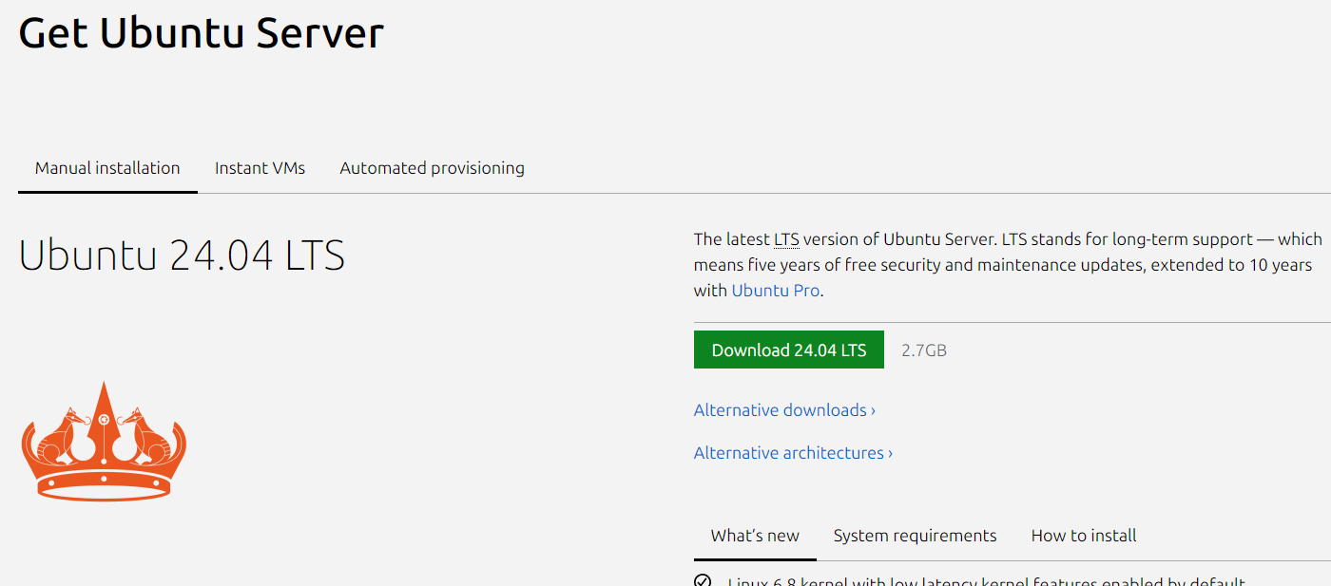Click the Ubuntu 24.04 LTS heading
This screenshot has height=586, width=1331.
182,256
